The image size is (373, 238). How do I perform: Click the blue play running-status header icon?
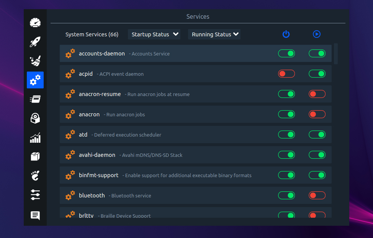coord(317,34)
